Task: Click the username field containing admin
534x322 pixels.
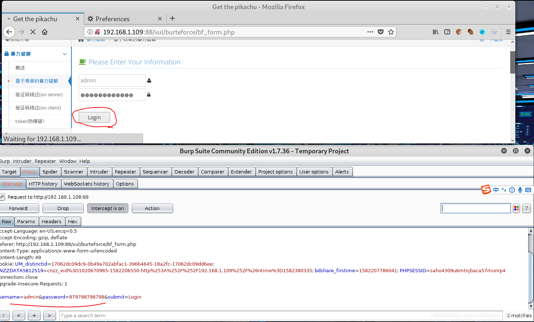Action: [x=112, y=80]
